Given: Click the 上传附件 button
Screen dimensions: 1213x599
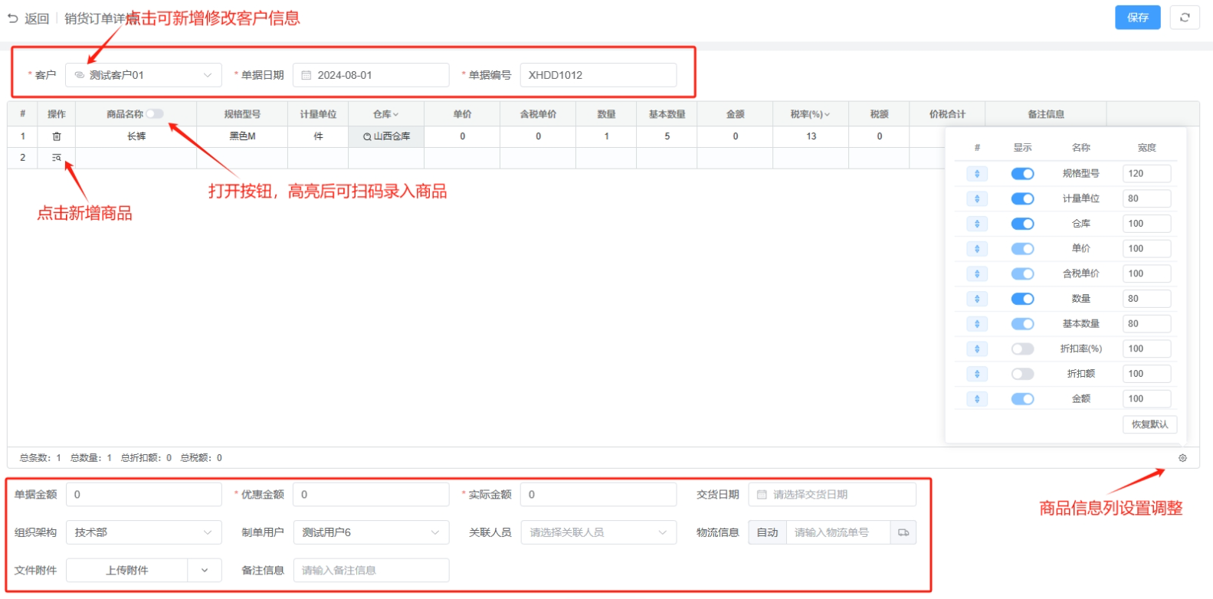Looking at the screenshot, I should coord(127,571).
